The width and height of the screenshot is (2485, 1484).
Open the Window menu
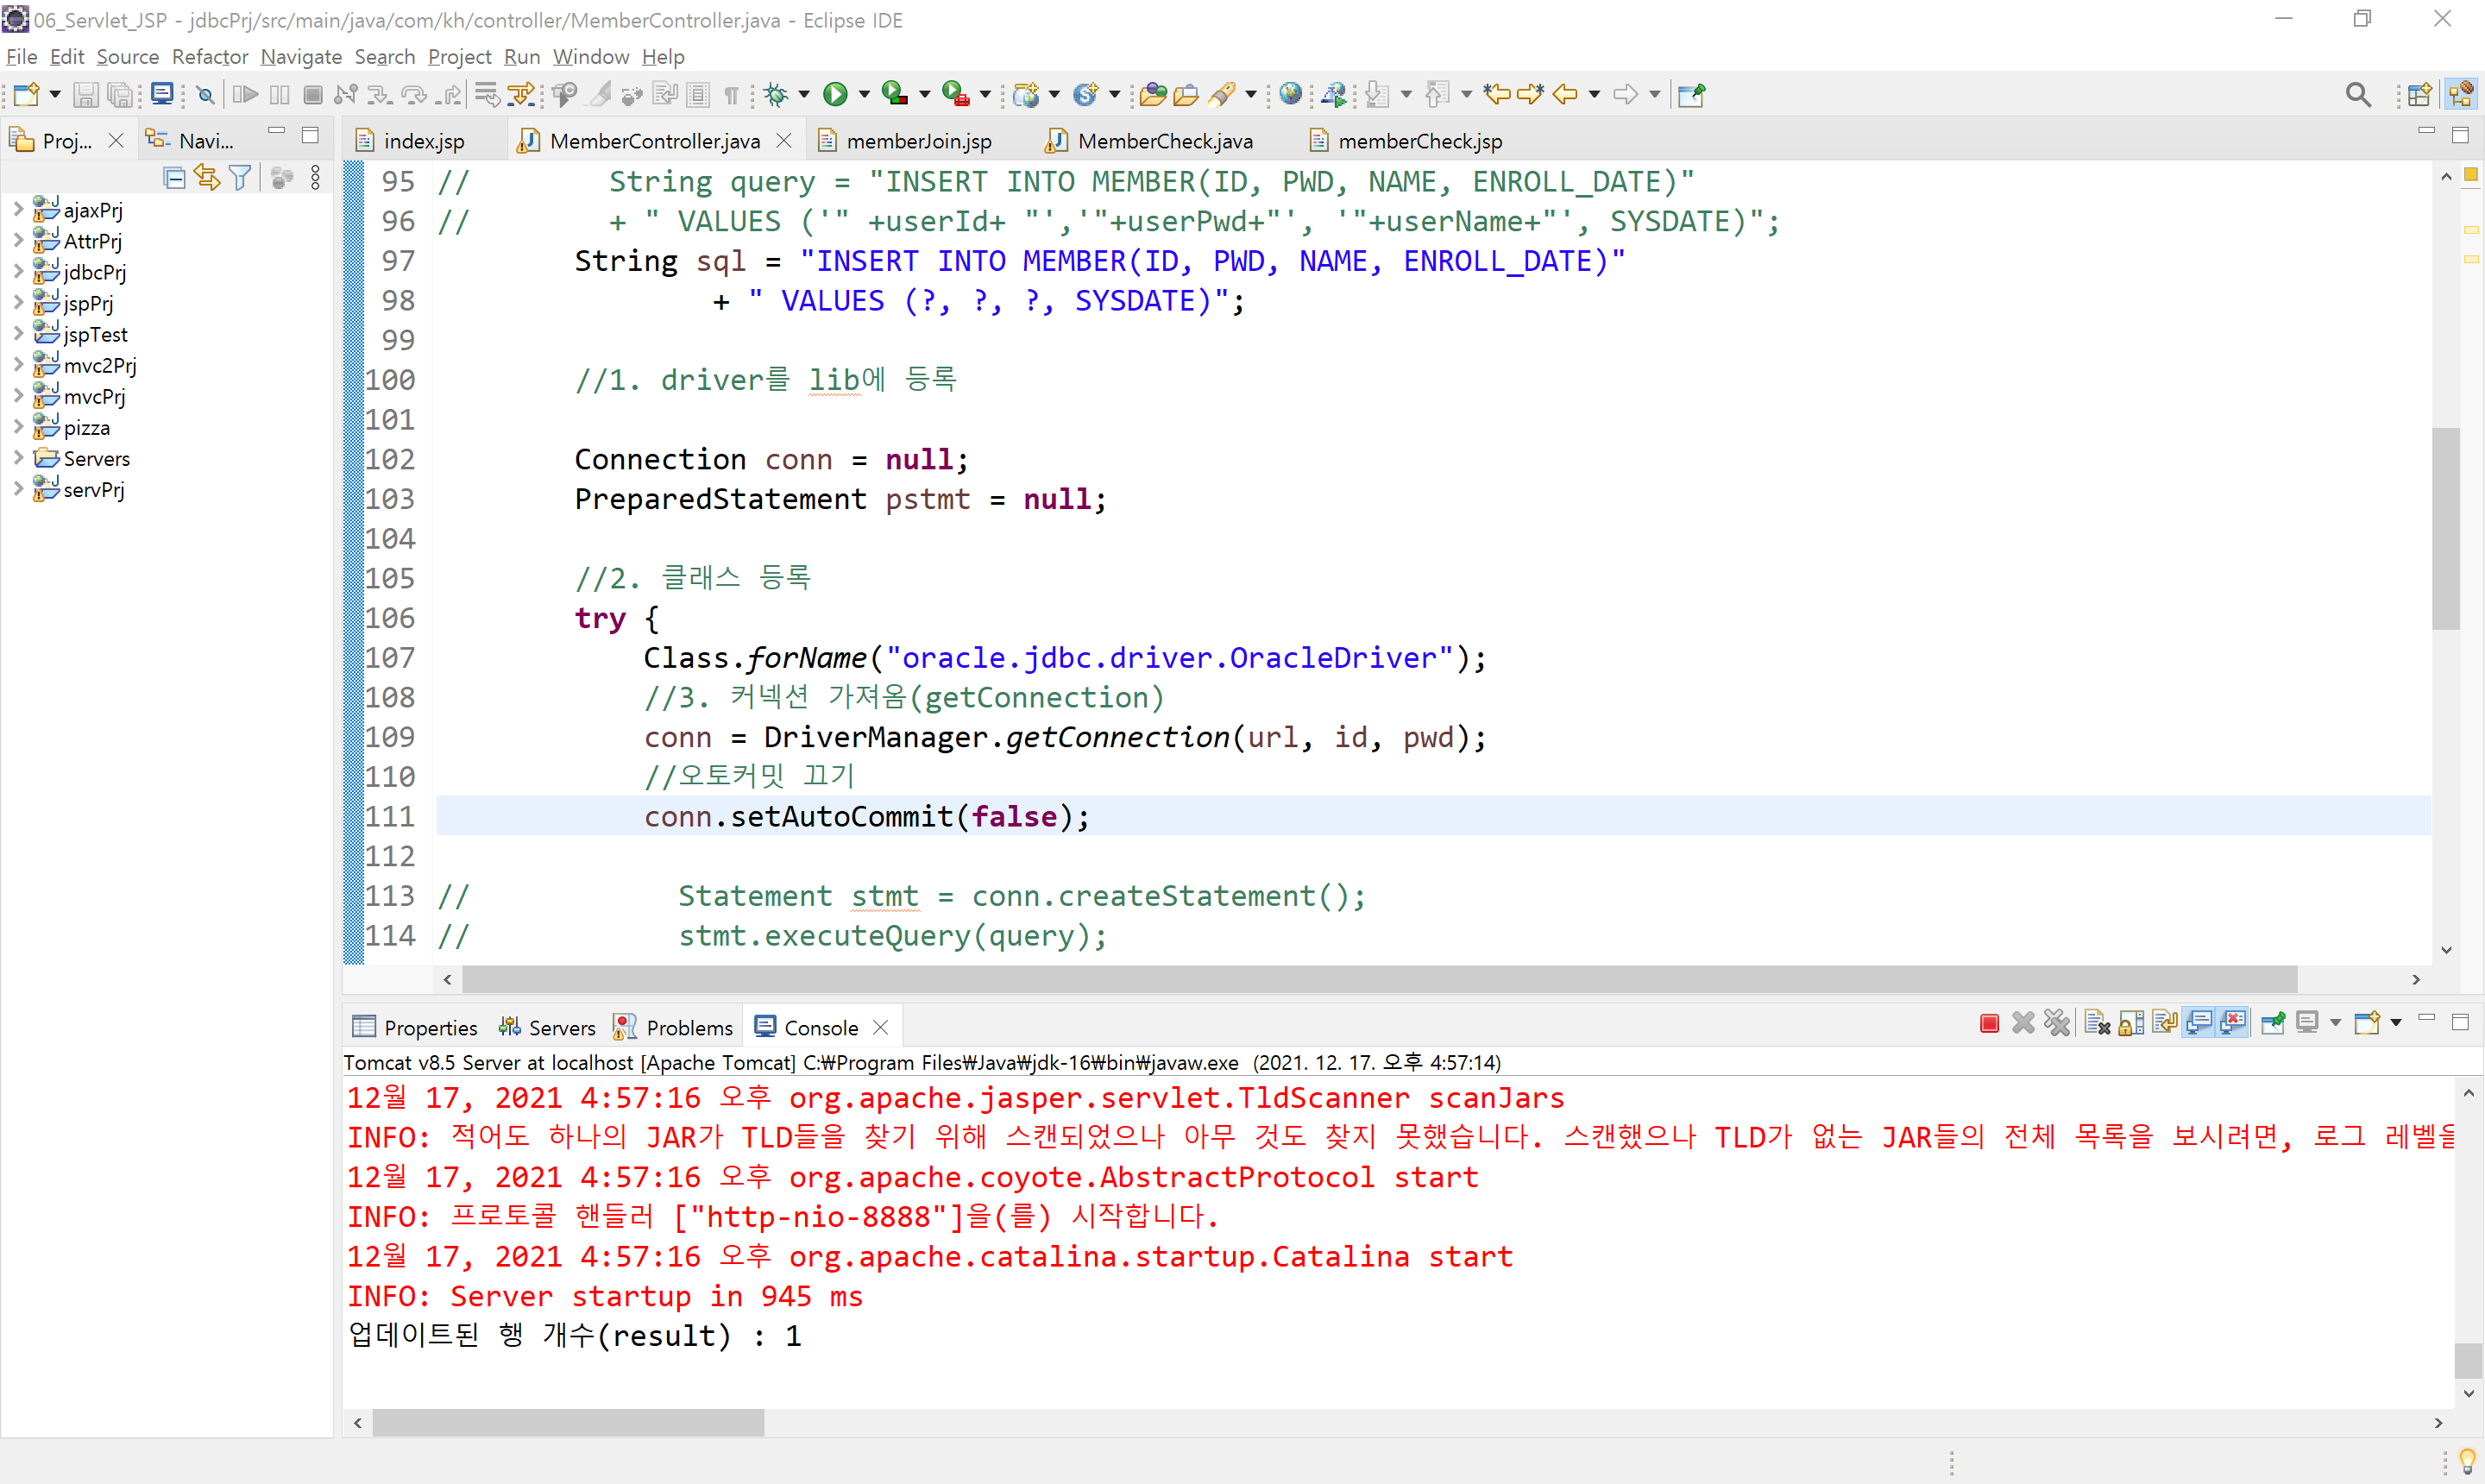[x=591, y=57]
